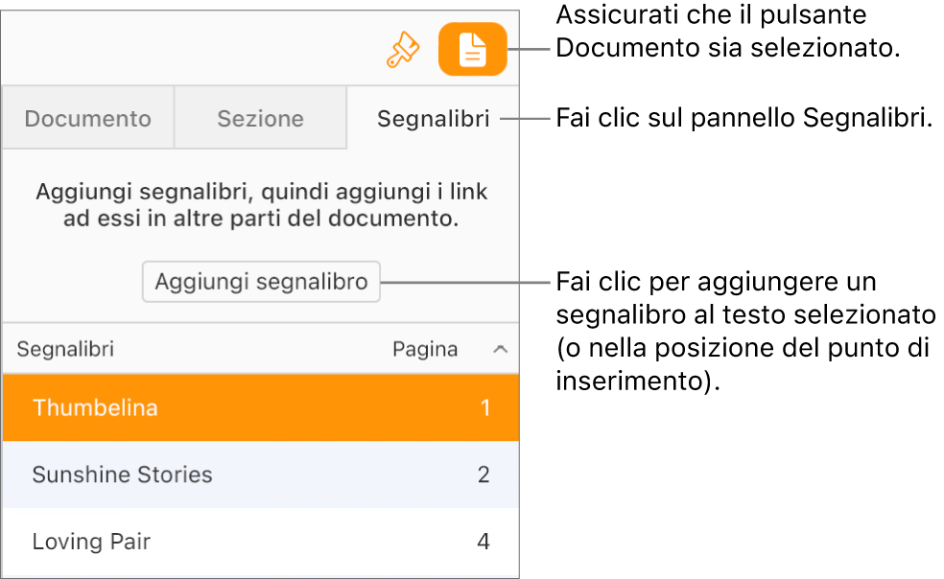The height and width of the screenshot is (579, 944).
Task: Select the Thumbelina bookmark
Action: 95,407
